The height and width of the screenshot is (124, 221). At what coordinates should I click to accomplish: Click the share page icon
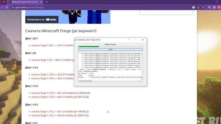[x=198, y=7]
